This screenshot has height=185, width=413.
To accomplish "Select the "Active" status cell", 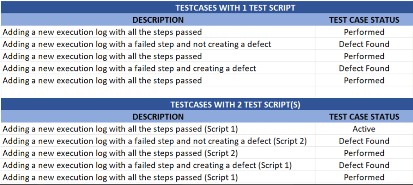I will coord(364,129).
